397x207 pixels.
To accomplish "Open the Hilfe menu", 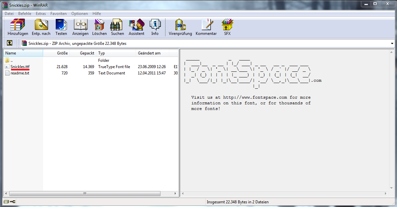I will [x=97, y=13].
